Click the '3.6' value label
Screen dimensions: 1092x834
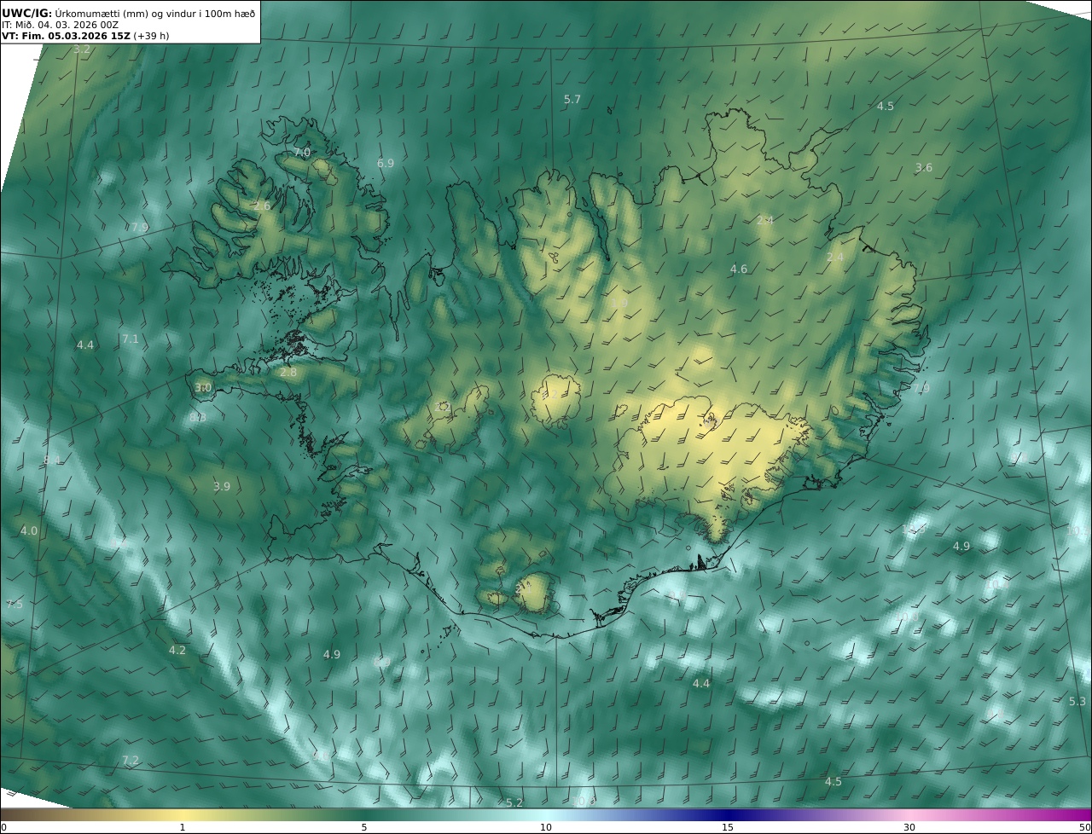924,168
